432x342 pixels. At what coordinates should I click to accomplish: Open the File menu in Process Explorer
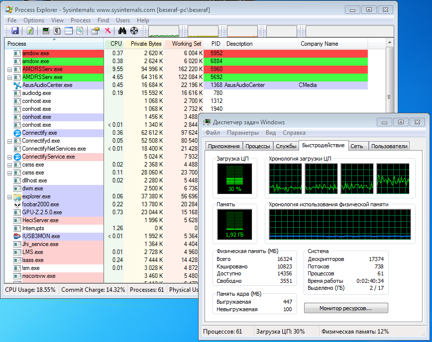[x=12, y=20]
